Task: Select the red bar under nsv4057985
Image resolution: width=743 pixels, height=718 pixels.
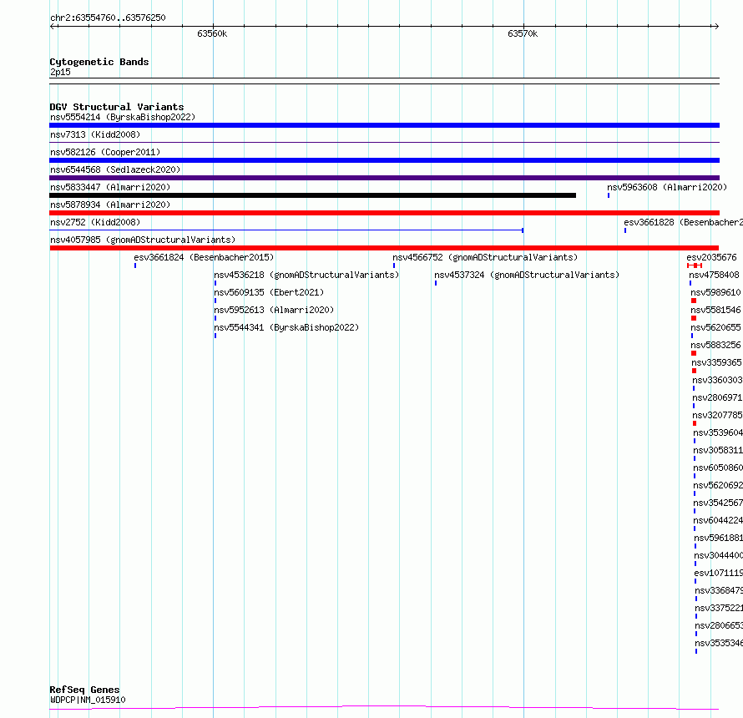Action: click(384, 248)
